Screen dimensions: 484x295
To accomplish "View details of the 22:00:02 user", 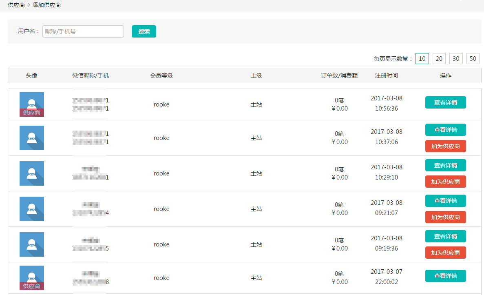I will pos(445,276).
